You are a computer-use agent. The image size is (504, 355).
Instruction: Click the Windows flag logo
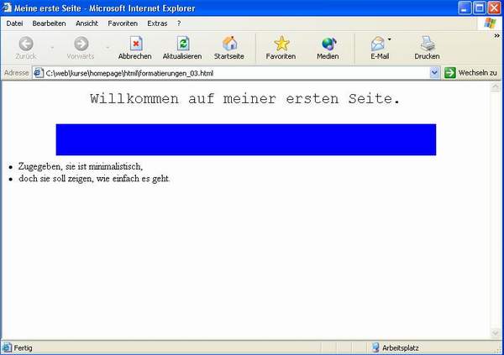[x=490, y=23]
